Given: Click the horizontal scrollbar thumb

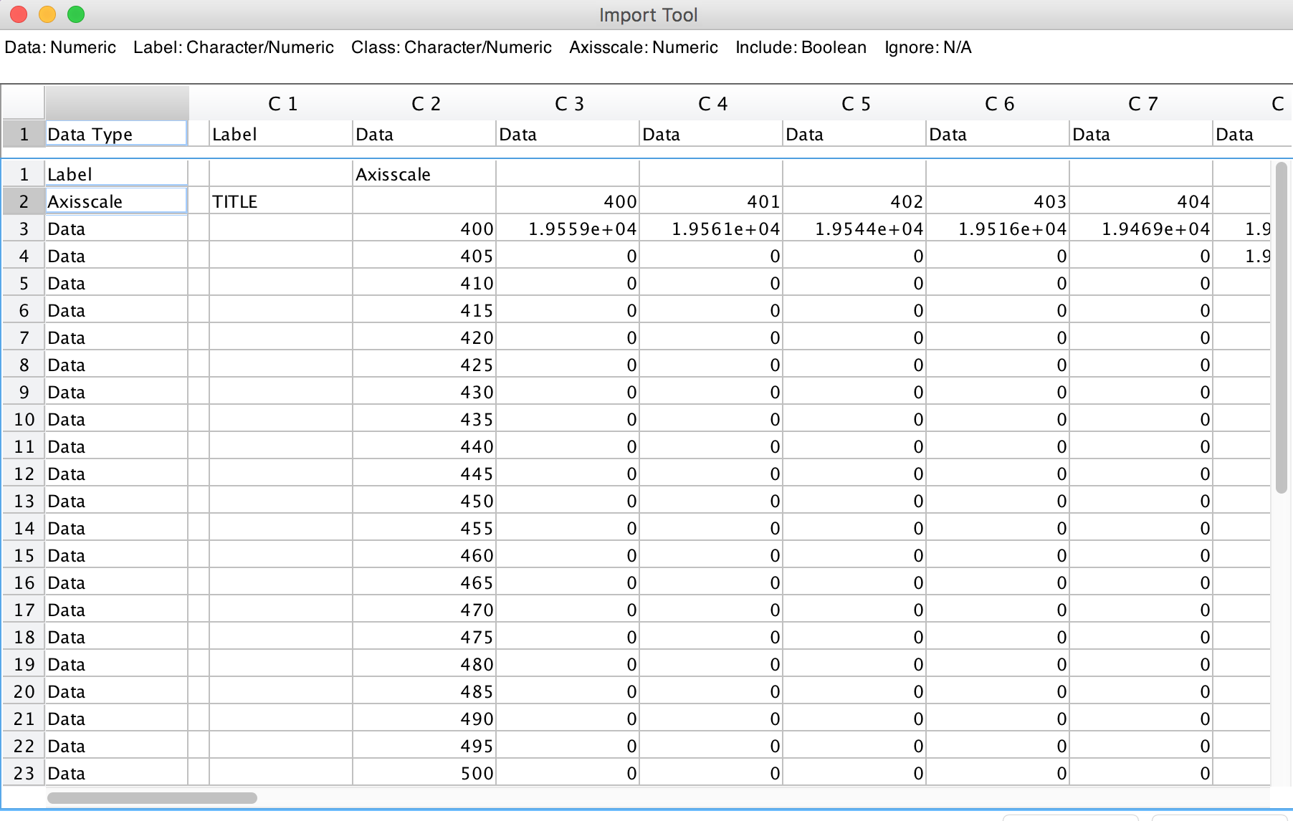Looking at the screenshot, I should pos(152,797).
